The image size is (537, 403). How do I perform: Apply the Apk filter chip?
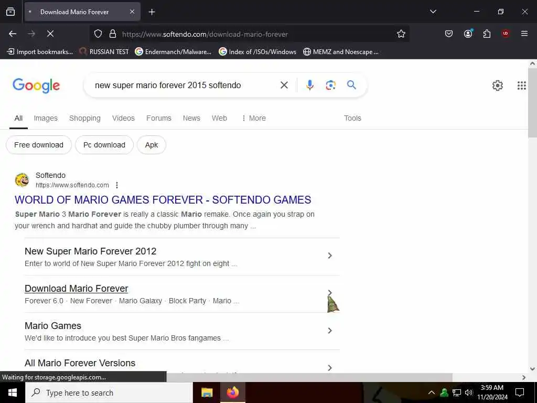tap(152, 145)
